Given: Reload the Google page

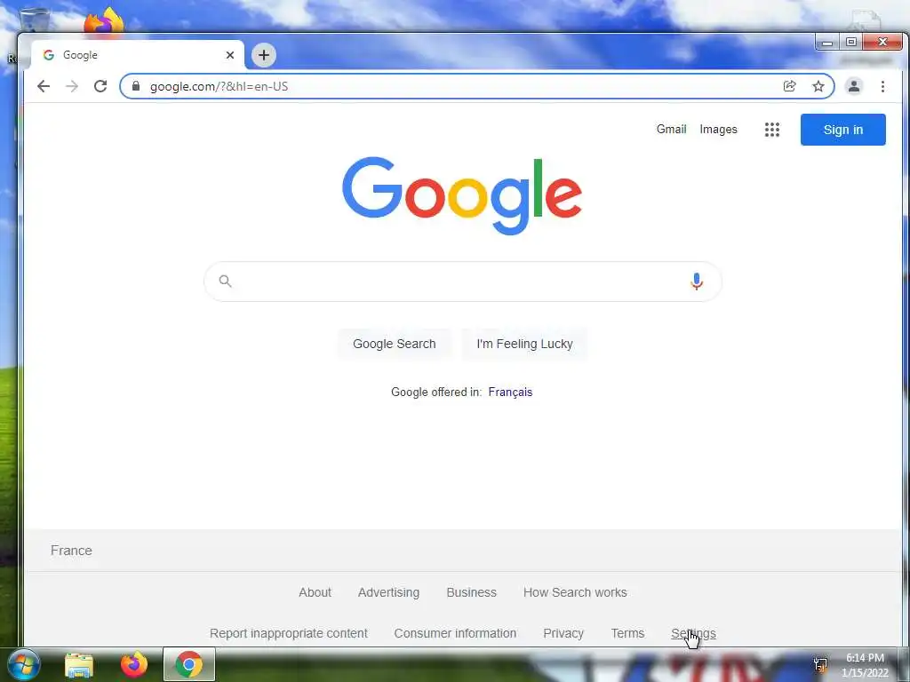Looking at the screenshot, I should click(x=100, y=86).
